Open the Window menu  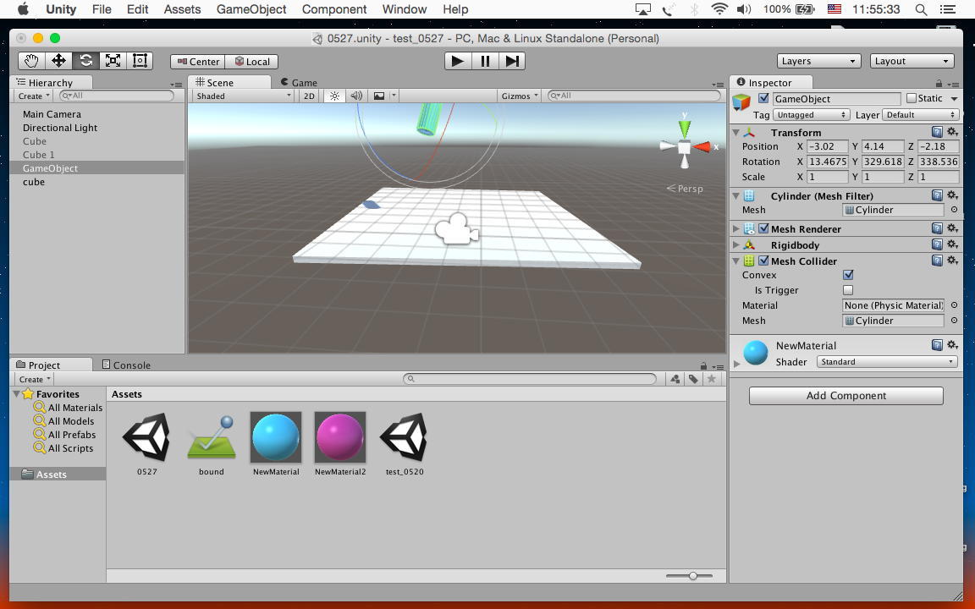point(405,9)
